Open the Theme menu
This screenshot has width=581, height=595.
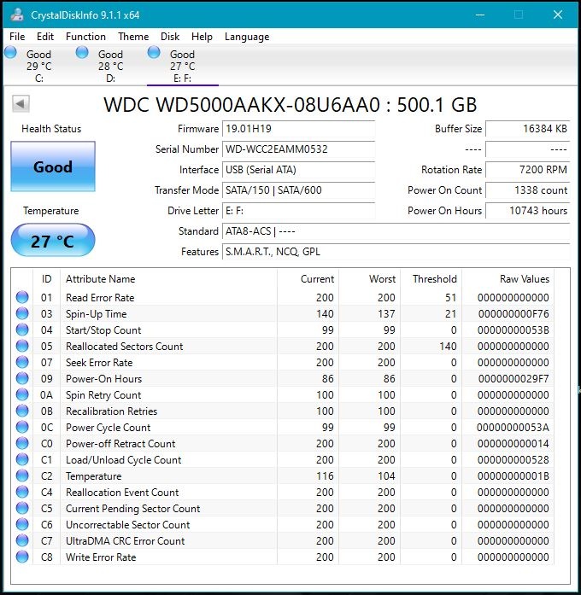pos(133,37)
